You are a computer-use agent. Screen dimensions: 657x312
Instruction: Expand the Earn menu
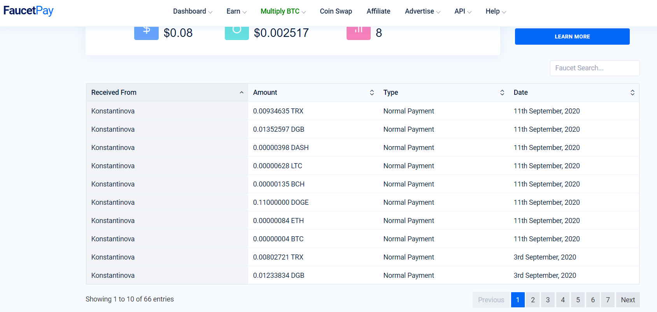pyautogui.click(x=237, y=11)
